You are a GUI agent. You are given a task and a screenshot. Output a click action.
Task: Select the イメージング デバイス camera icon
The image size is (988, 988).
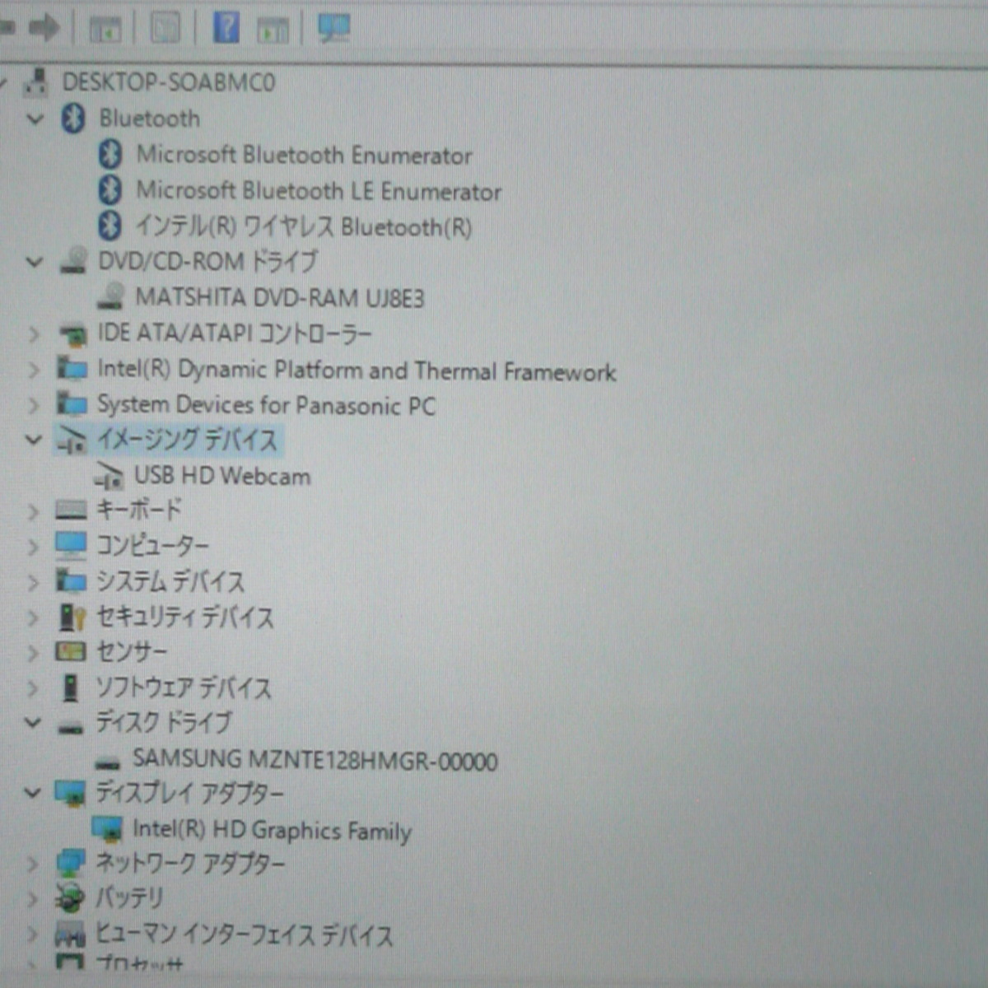click(72, 440)
